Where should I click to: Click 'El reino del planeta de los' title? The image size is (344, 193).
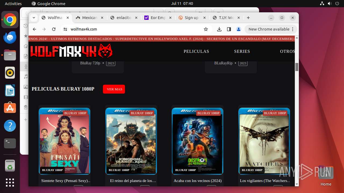(x=133, y=181)
